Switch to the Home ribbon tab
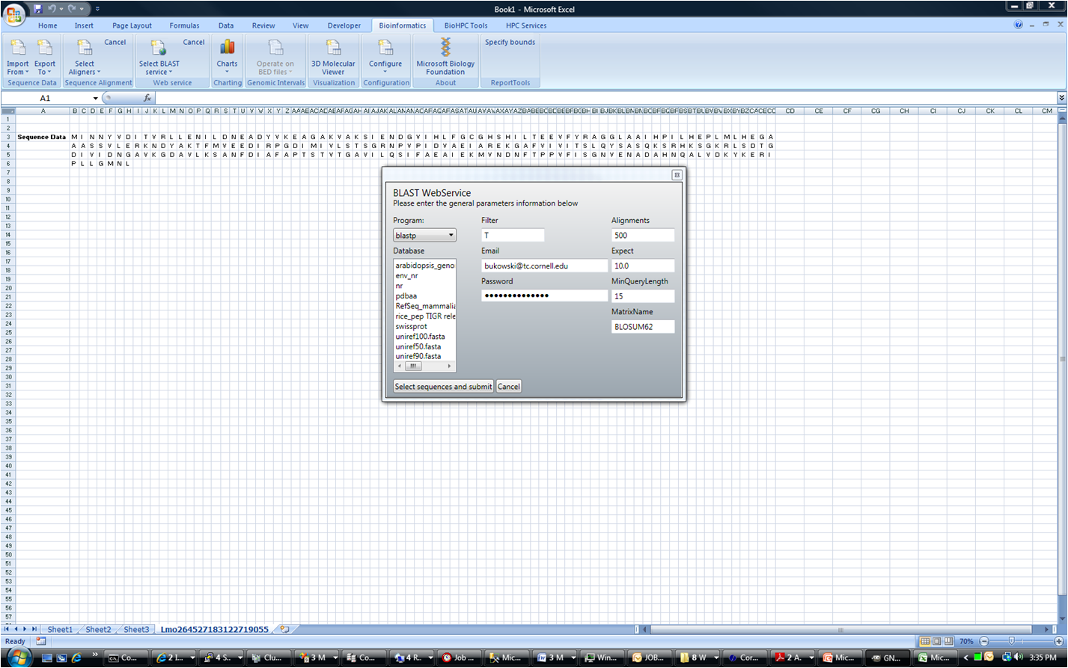1068x668 pixels. (x=48, y=25)
